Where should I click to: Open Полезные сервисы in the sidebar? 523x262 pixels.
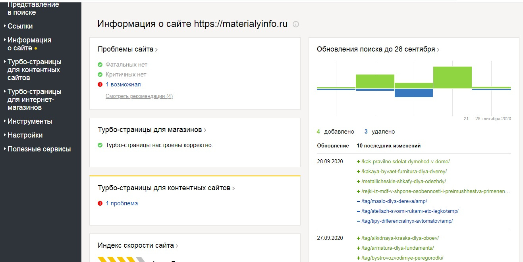coord(39,149)
